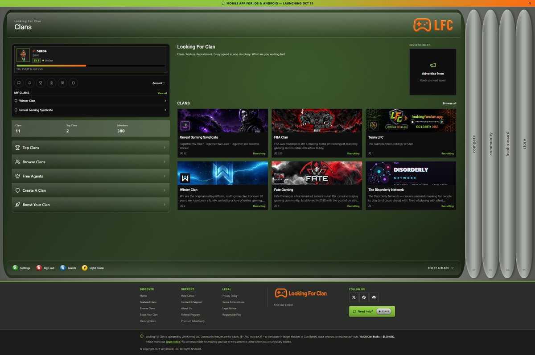This screenshot has height=355, width=535.
Task: Open the Discord social link
Action: 374,297
